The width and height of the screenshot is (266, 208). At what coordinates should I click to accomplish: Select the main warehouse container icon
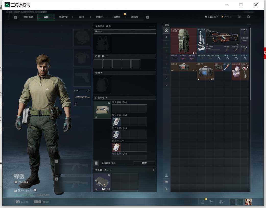coord(166,30)
